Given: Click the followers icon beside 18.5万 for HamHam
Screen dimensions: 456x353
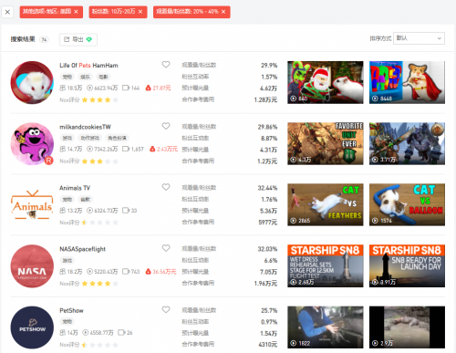Looking at the screenshot, I should [62, 88].
